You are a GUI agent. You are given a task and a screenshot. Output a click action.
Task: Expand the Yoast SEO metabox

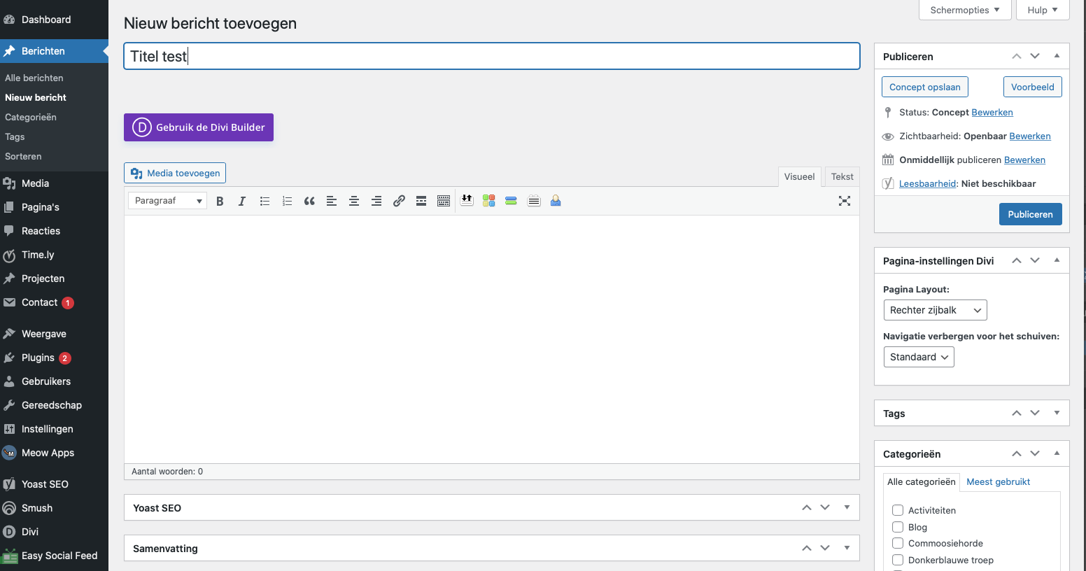pos(847,507)
